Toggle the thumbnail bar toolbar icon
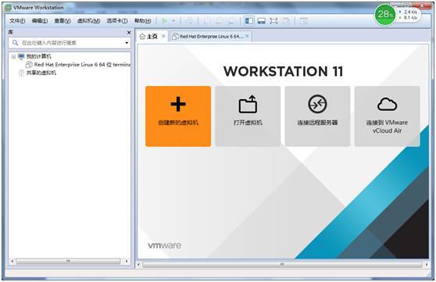 point(261,21)
